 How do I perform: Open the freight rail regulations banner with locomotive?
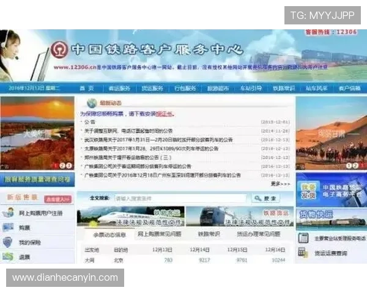240,216
